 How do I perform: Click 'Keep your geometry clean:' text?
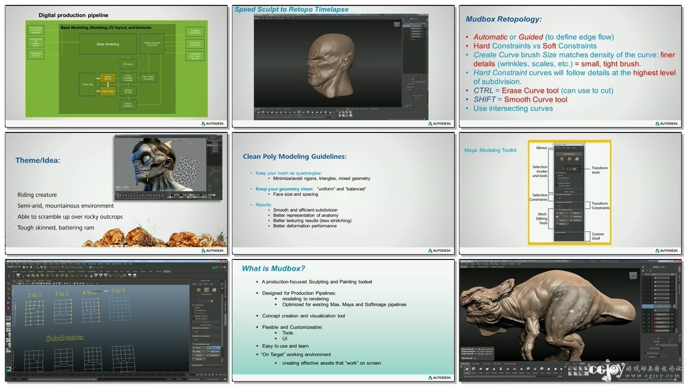(x=284, y=189)
